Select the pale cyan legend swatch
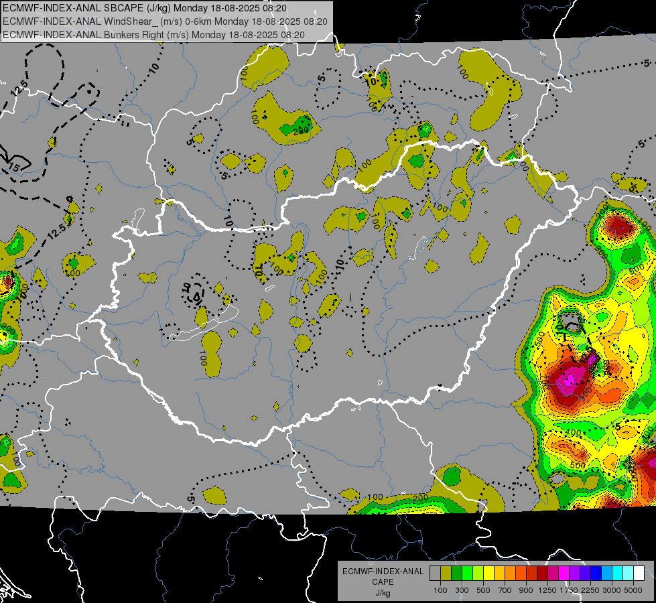The width and height of the screenshot is (656, 603). 629,574
